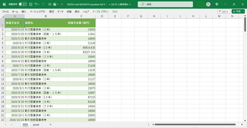Open the テーブル デザイン ribbon tab
This screenshot has height=128, width=247.
[x=101, y=12]
